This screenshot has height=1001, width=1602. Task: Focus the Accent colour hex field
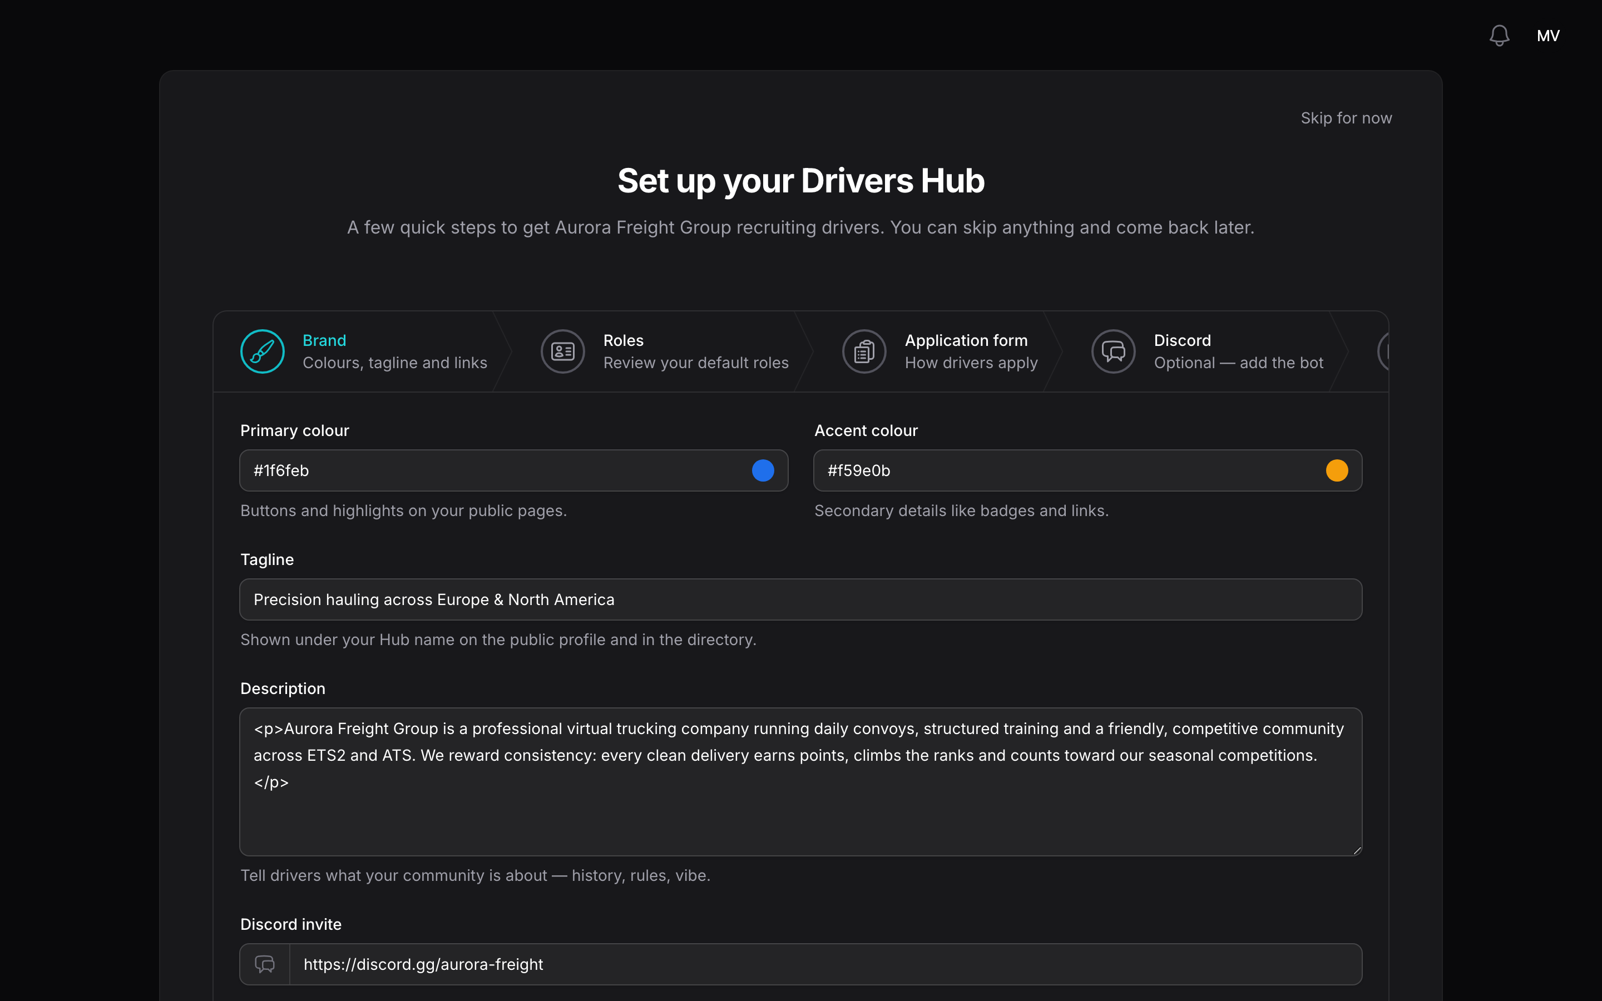pos(1087,470)
